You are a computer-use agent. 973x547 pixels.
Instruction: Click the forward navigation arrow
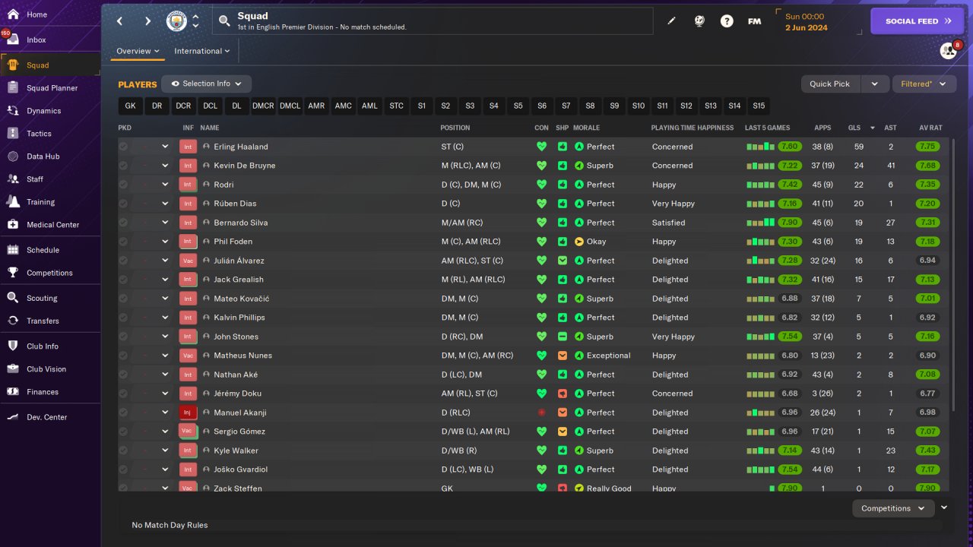[147, 21]
